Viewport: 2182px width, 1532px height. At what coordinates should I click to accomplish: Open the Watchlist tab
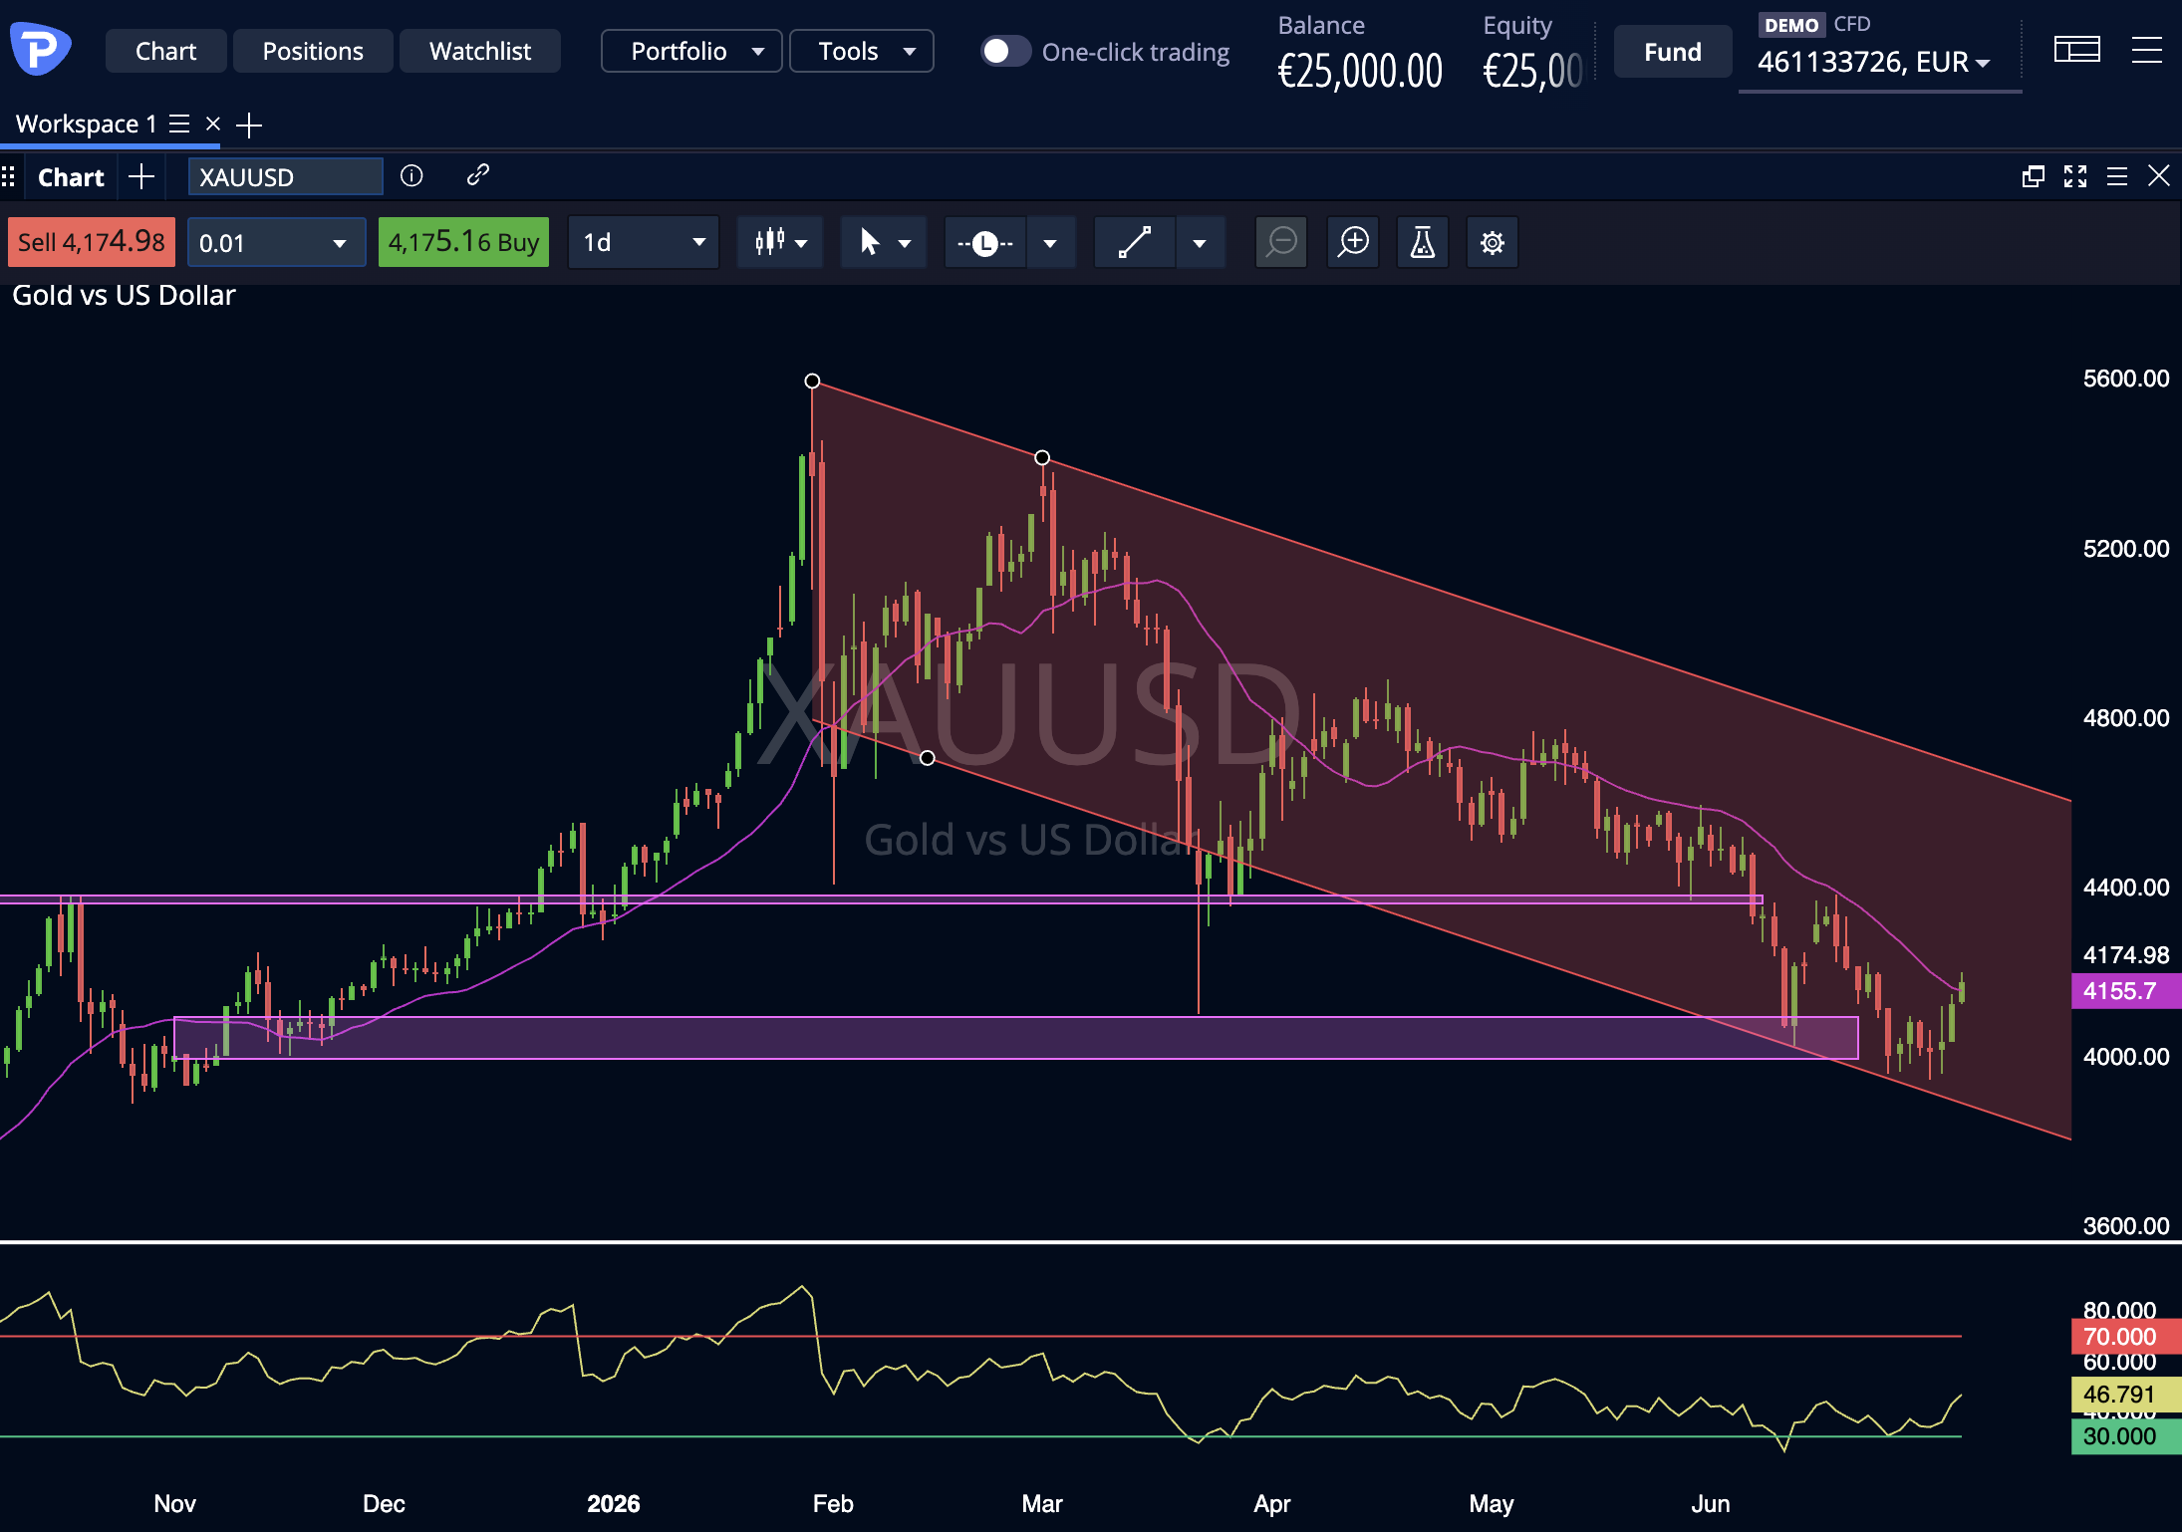tap(480, 51)
